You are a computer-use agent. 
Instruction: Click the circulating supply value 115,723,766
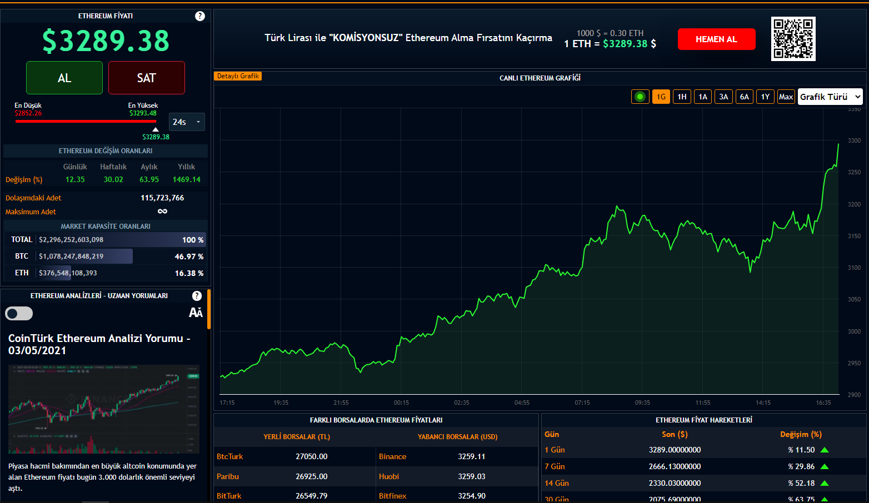[x=162, y=198]
